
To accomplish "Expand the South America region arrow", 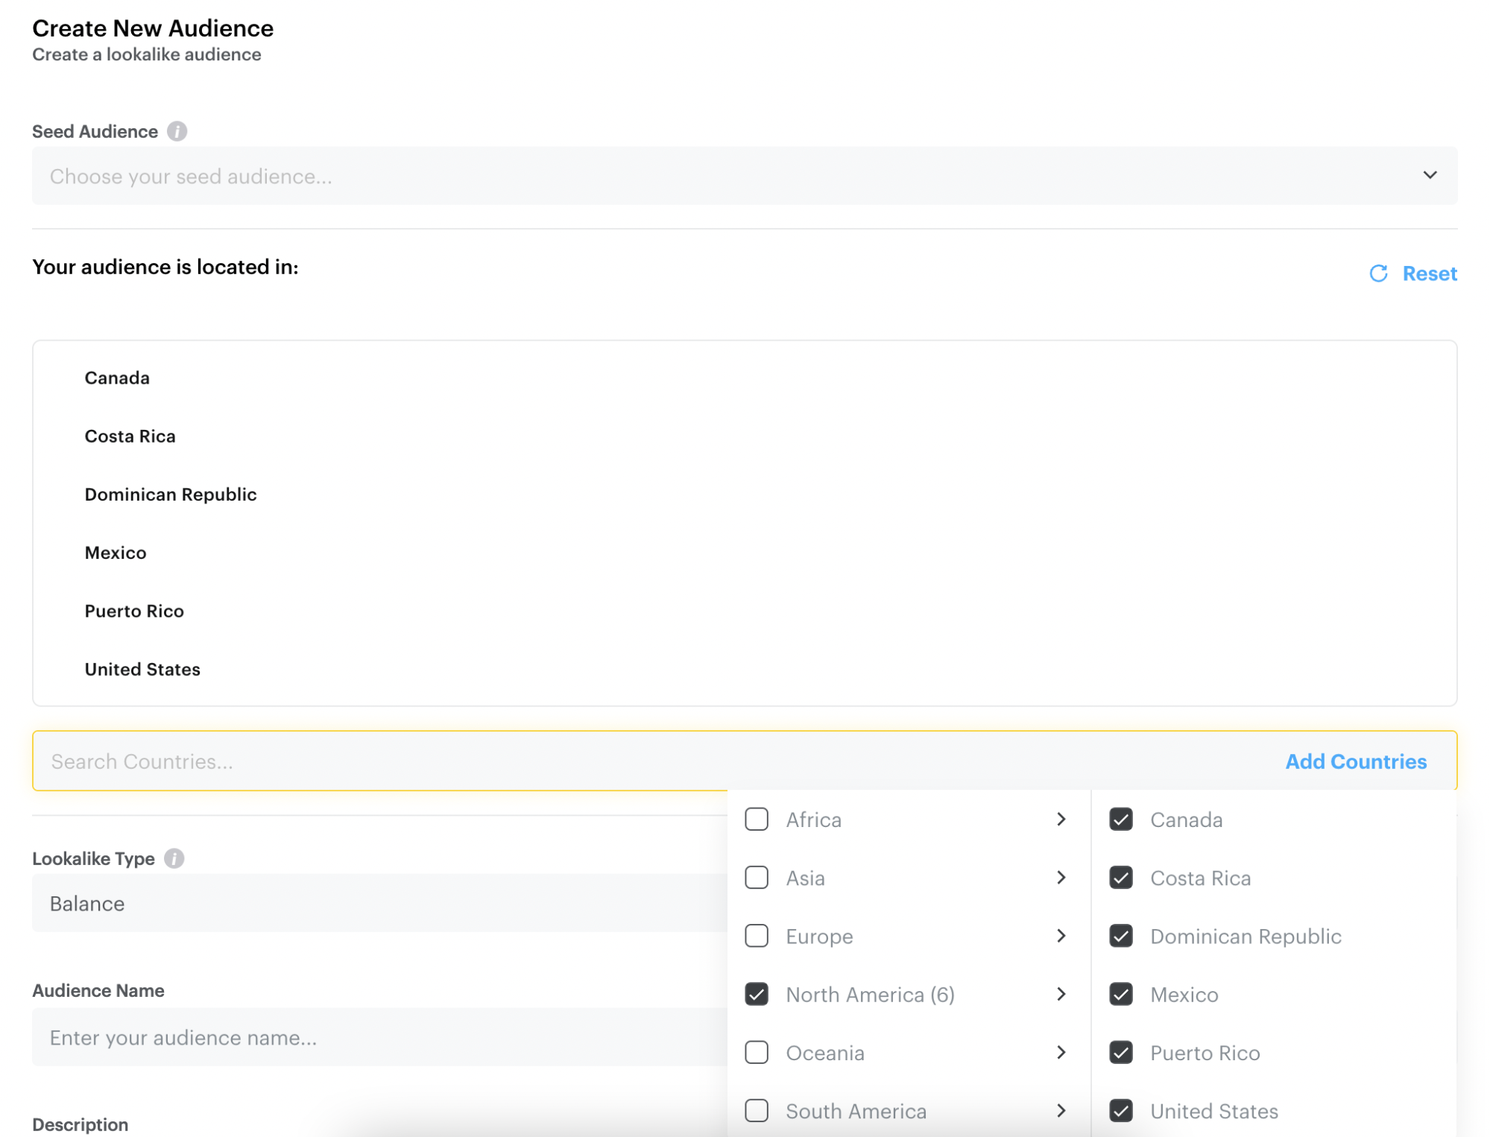I will [x=1061, y=1111].
